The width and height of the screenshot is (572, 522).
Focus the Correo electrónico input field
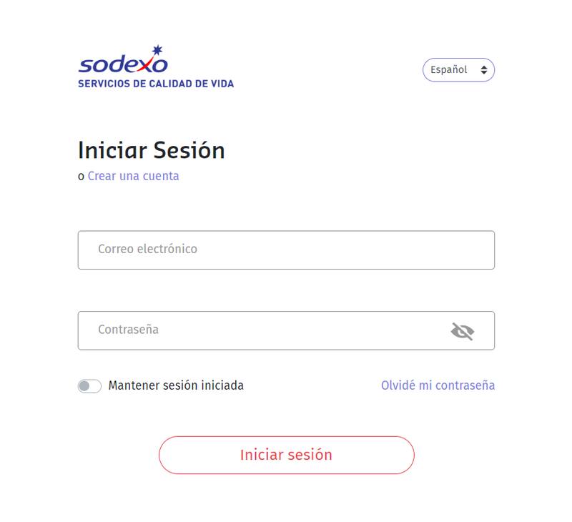click(x=286, y=250)
